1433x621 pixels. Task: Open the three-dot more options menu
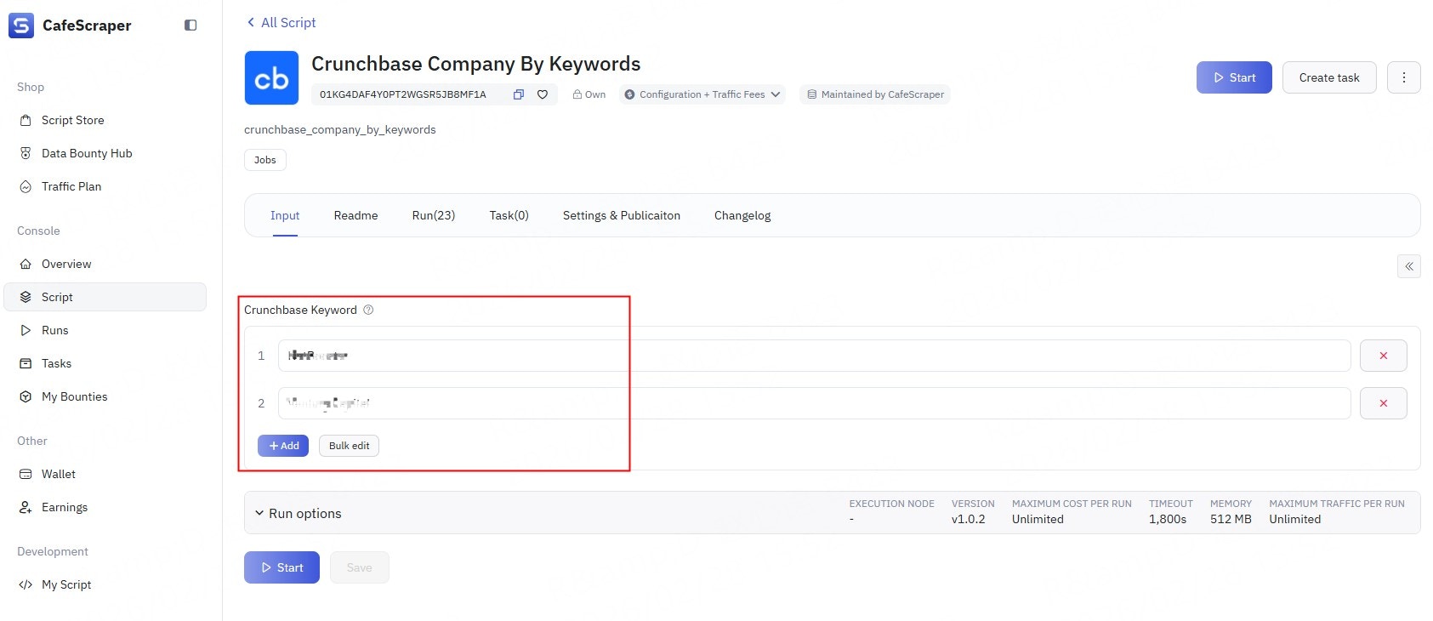tap(1404, 77)
